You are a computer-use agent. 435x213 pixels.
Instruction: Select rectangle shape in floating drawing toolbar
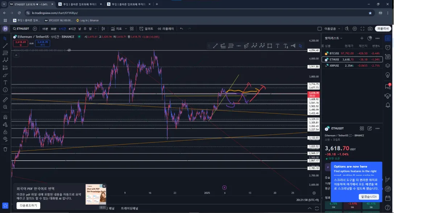click(x=270, y=46)
